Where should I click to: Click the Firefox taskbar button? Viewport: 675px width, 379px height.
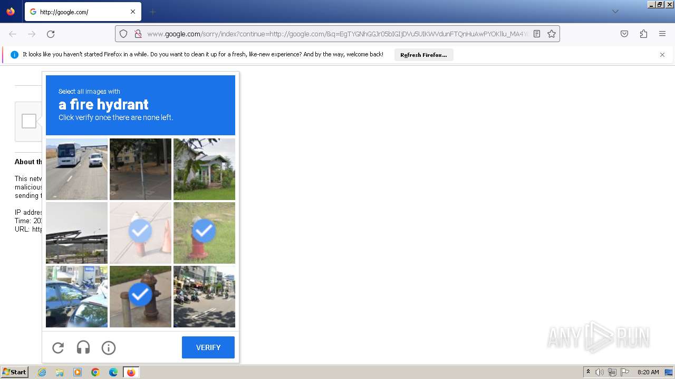coord(131,372)
